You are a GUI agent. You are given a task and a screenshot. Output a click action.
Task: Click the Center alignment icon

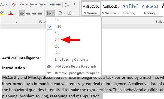[28, 13]
